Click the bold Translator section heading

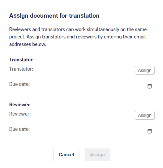pos(21,60)
